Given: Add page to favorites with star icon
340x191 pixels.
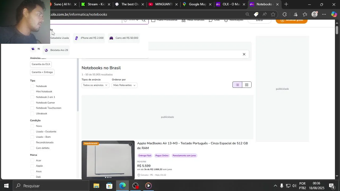Looking at the screenshot, I should 273,14.
